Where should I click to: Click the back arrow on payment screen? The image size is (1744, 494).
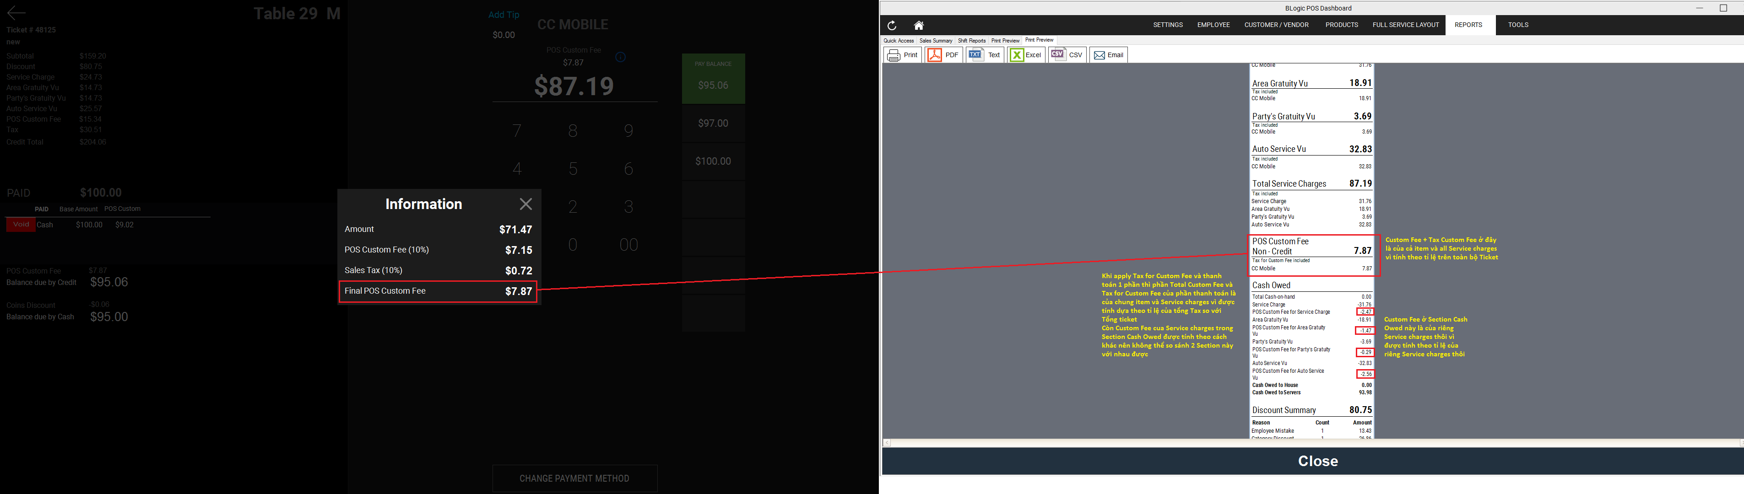pos(16,12)
